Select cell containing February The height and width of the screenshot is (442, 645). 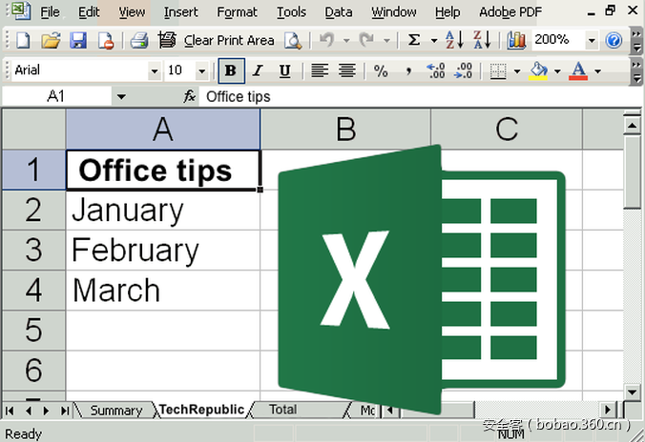tap(162, 251)
